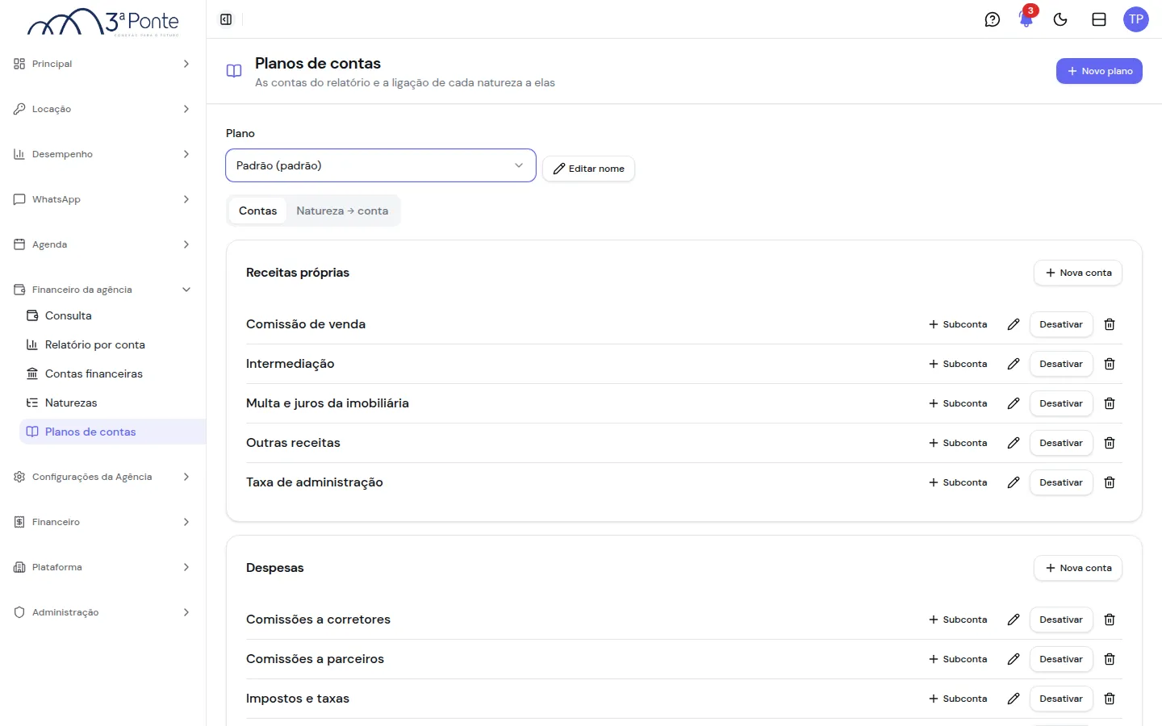
Task: Switch to the Natureza → conta tab
Action: (x=342, y=211)
